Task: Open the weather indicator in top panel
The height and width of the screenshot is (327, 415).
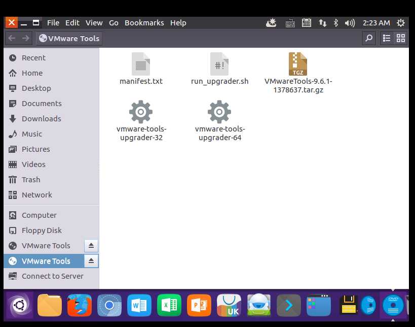Action: 271,23
